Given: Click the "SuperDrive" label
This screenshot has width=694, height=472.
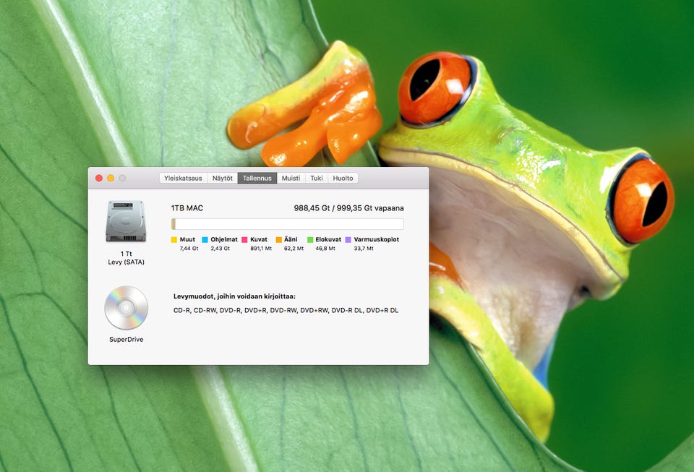Looking at the screenshot, I should [x=126, y=339].
